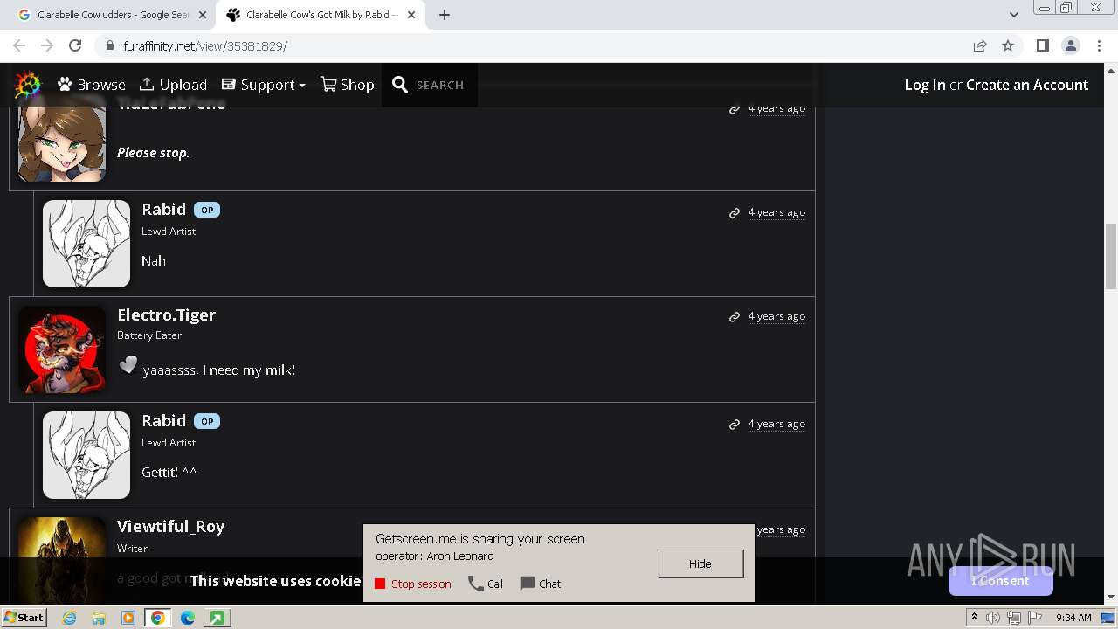Open Viewtiful_Roy's profile name
Image resolution: width=1118 pixels, height=629 pixels.
tap(171, 526)
